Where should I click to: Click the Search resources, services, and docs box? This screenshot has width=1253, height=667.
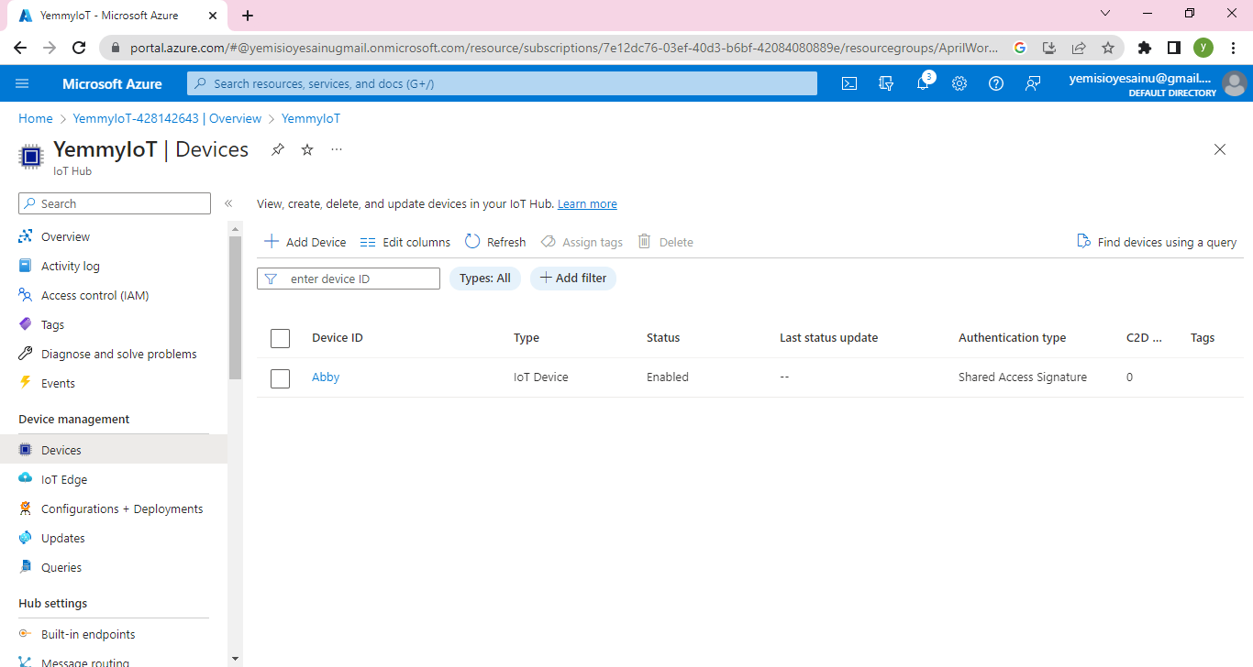[502, 83]
